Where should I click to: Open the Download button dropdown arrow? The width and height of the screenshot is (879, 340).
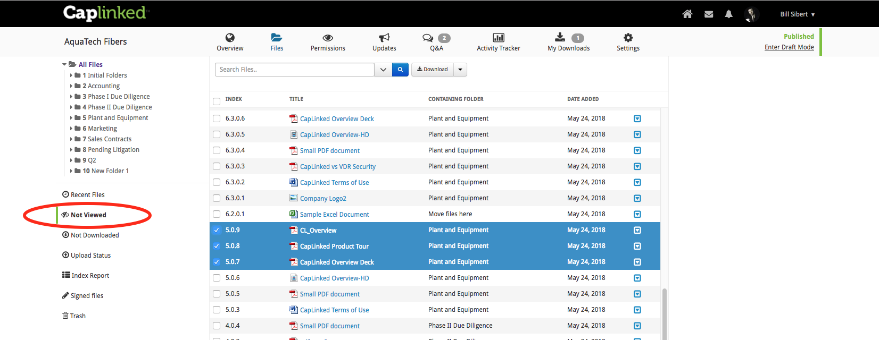pos(460,70)
